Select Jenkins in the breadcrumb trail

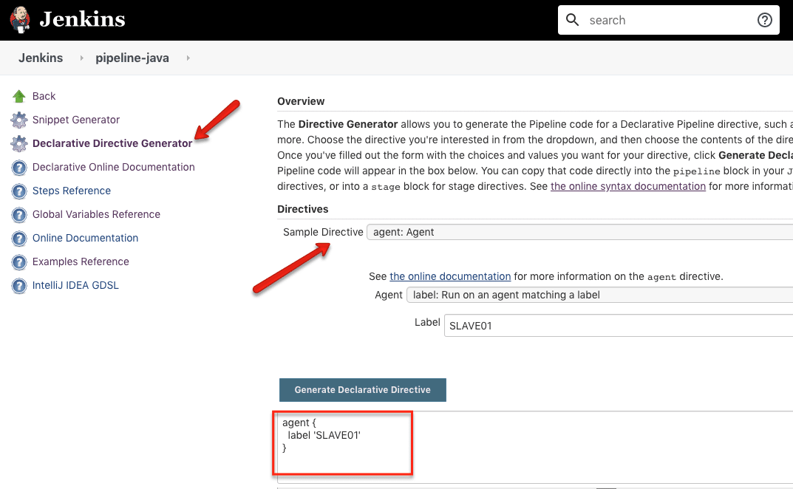[41, 58]
